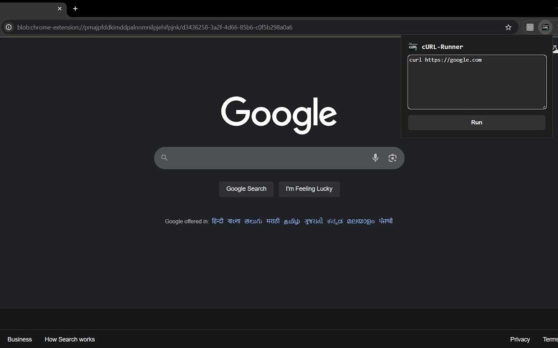Open a new browser tab

75,9
